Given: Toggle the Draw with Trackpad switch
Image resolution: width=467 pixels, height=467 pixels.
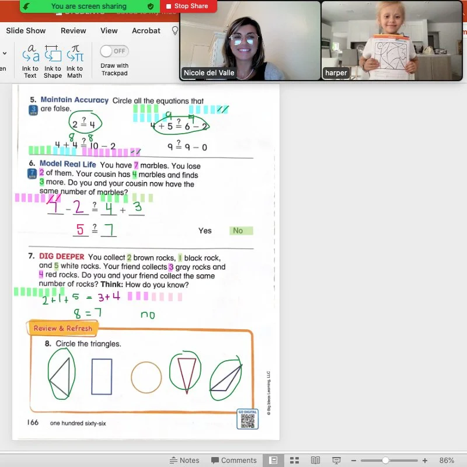Looking at the screenshot, I should [114, 51].
